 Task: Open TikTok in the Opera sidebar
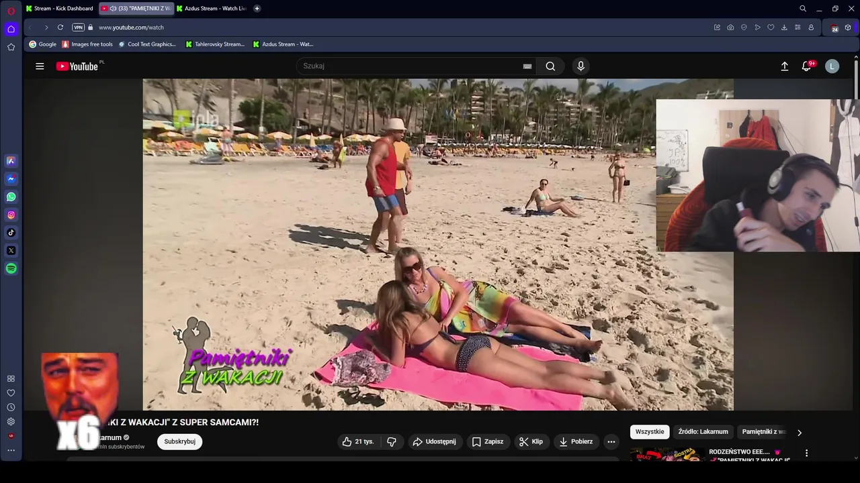(x=11, y=233)
